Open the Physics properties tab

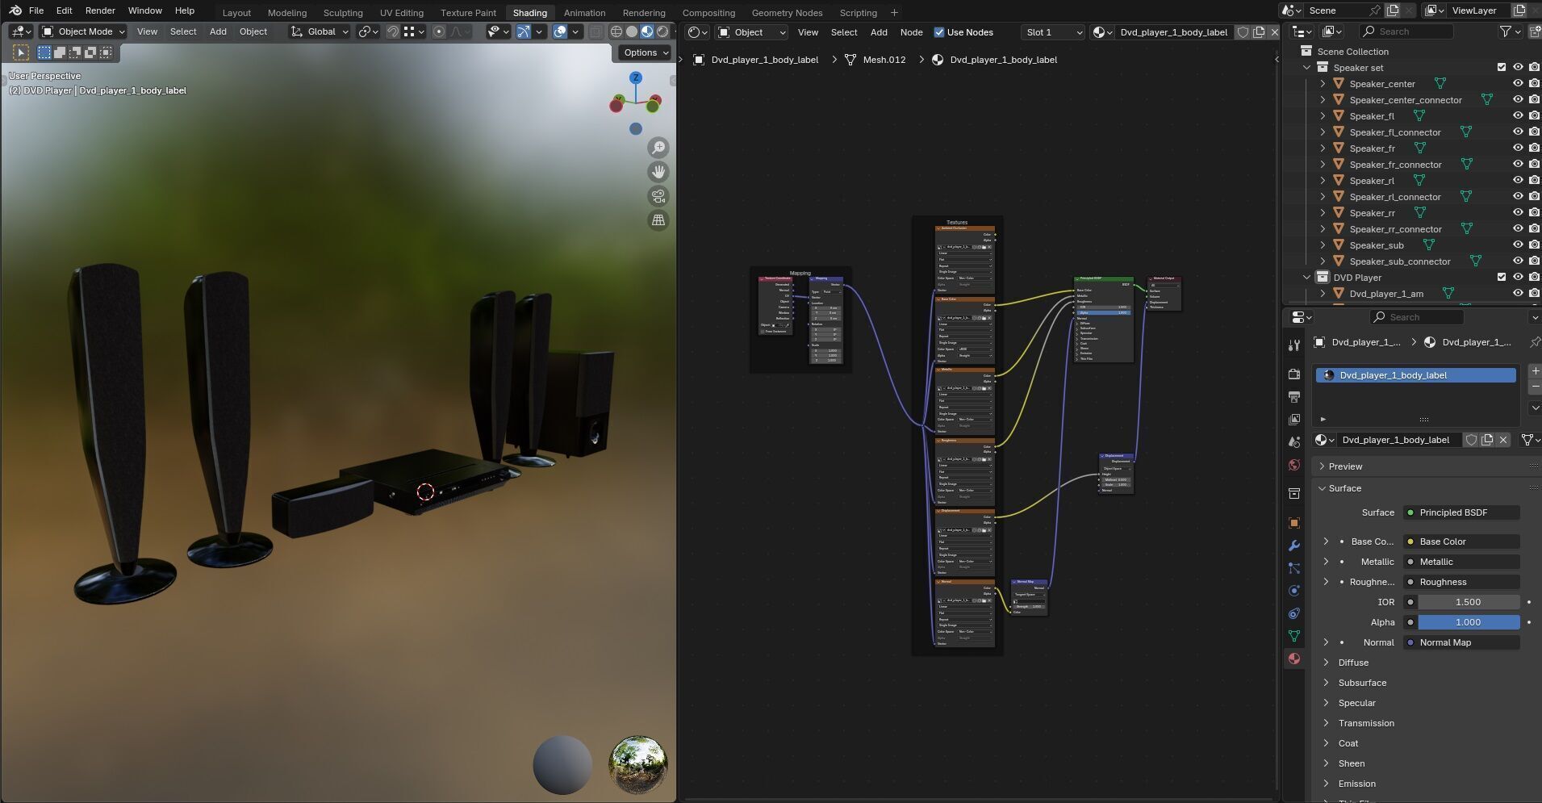pos(1294,591)
